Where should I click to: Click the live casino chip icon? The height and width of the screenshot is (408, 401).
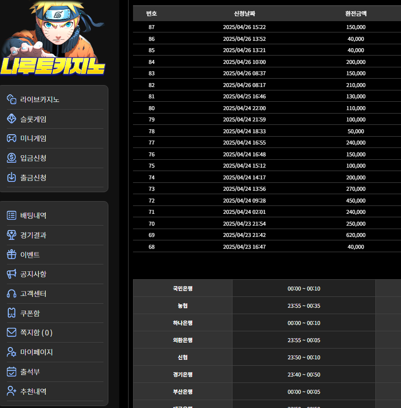tap(12, 99)
